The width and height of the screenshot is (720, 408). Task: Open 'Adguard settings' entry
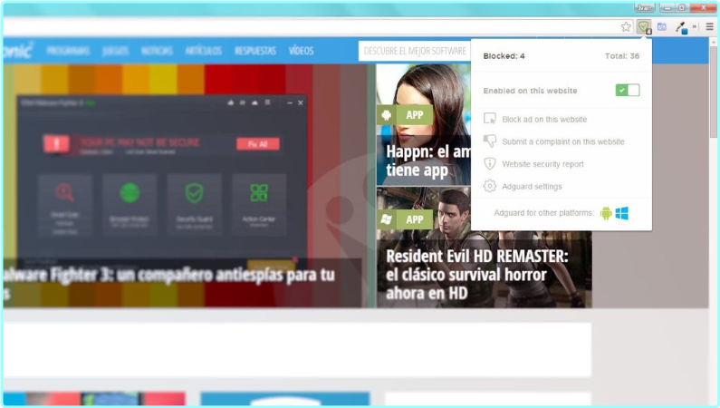coord(532,187)
